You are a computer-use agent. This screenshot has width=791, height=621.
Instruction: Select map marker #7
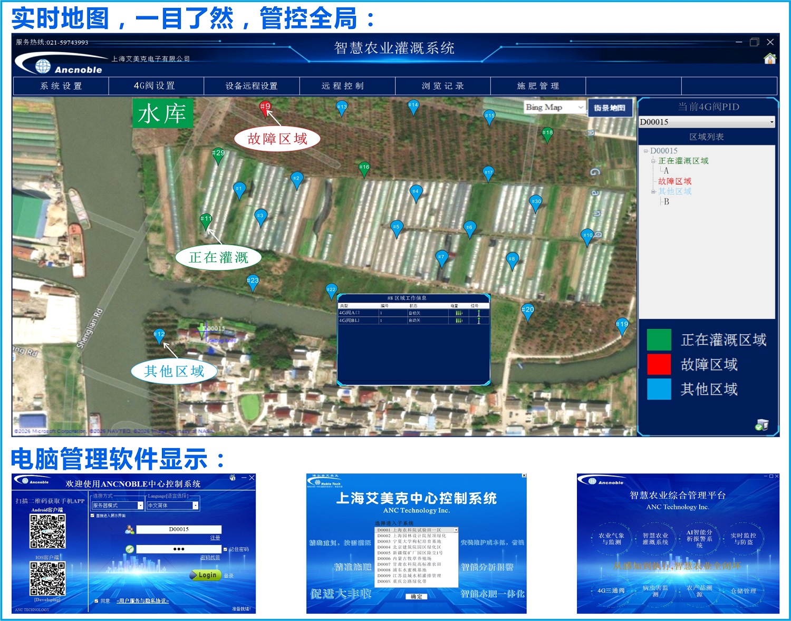442,259
